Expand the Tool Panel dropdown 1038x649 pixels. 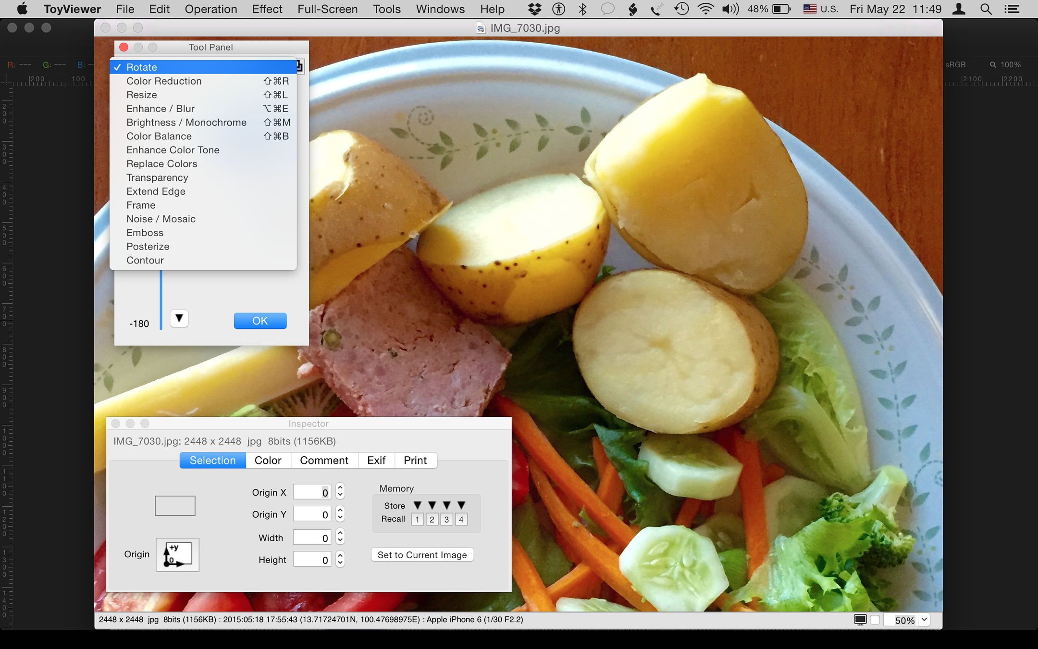[x=297, y=66]
